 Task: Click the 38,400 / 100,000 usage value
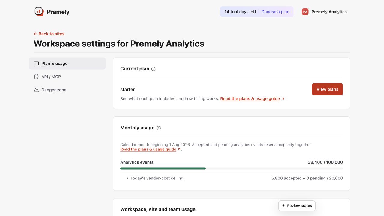point(325,162)
